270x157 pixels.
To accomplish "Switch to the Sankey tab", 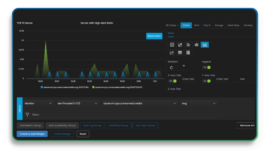I will point(248,25).
